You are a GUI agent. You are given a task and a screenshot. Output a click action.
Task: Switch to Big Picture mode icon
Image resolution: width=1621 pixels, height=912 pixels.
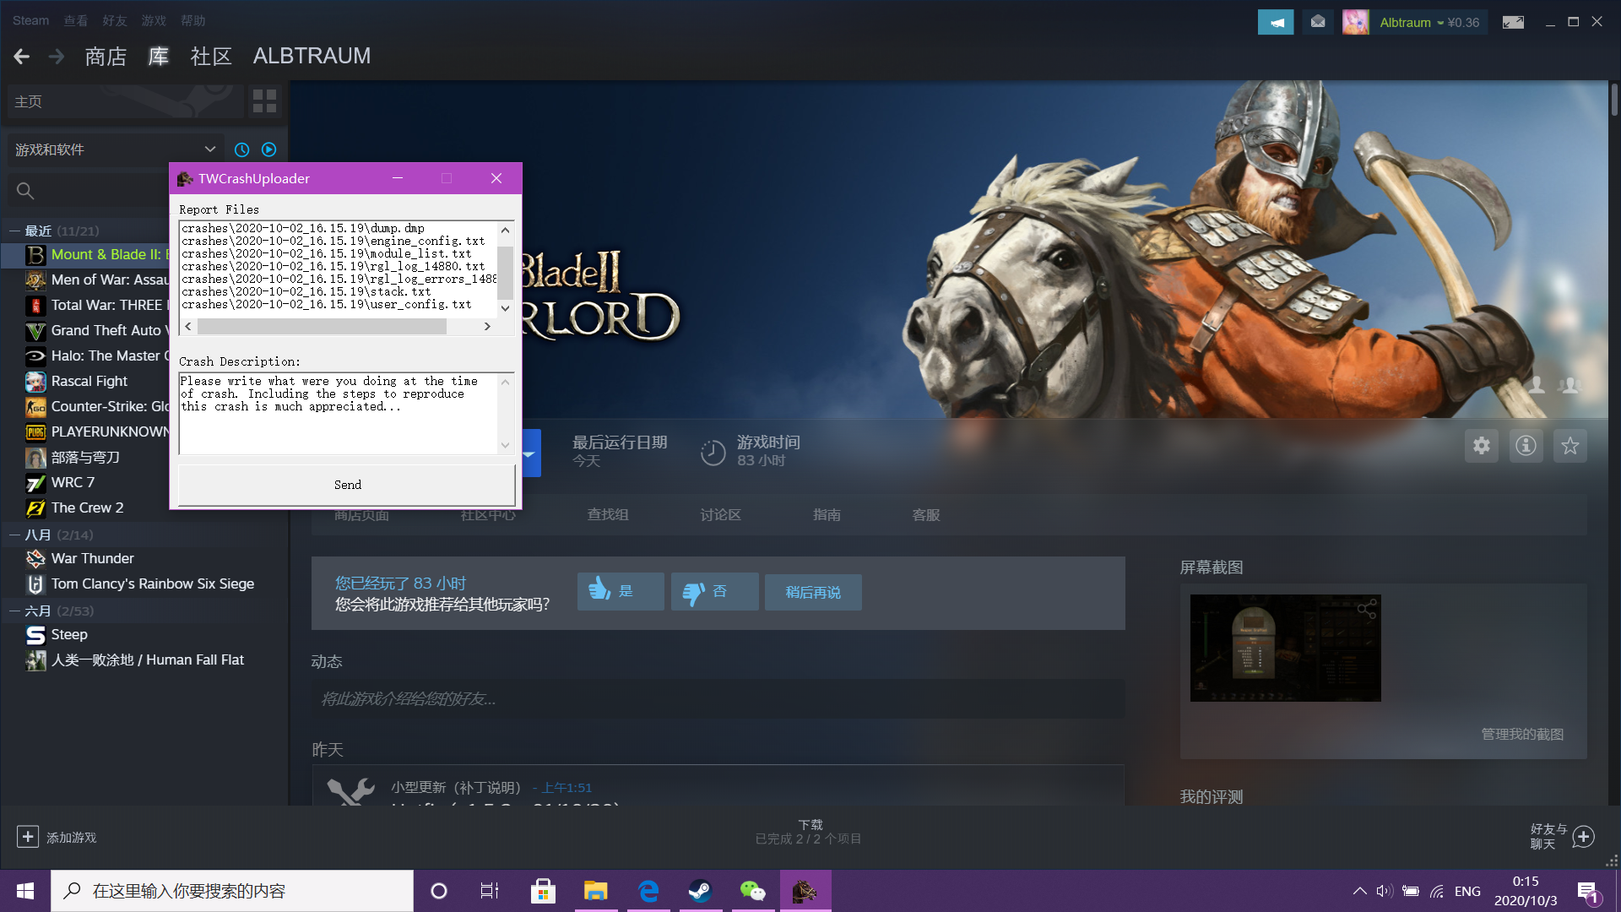[x=1513, y=23]
